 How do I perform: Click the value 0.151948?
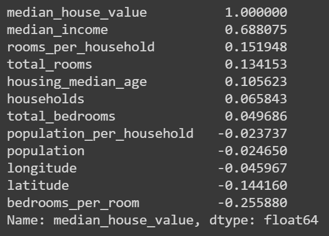tap(256, 47)
